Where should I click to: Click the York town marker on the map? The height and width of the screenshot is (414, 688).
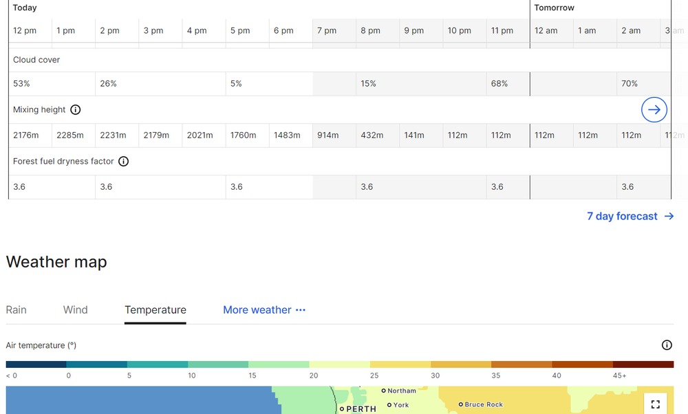[x=389, y=405]
